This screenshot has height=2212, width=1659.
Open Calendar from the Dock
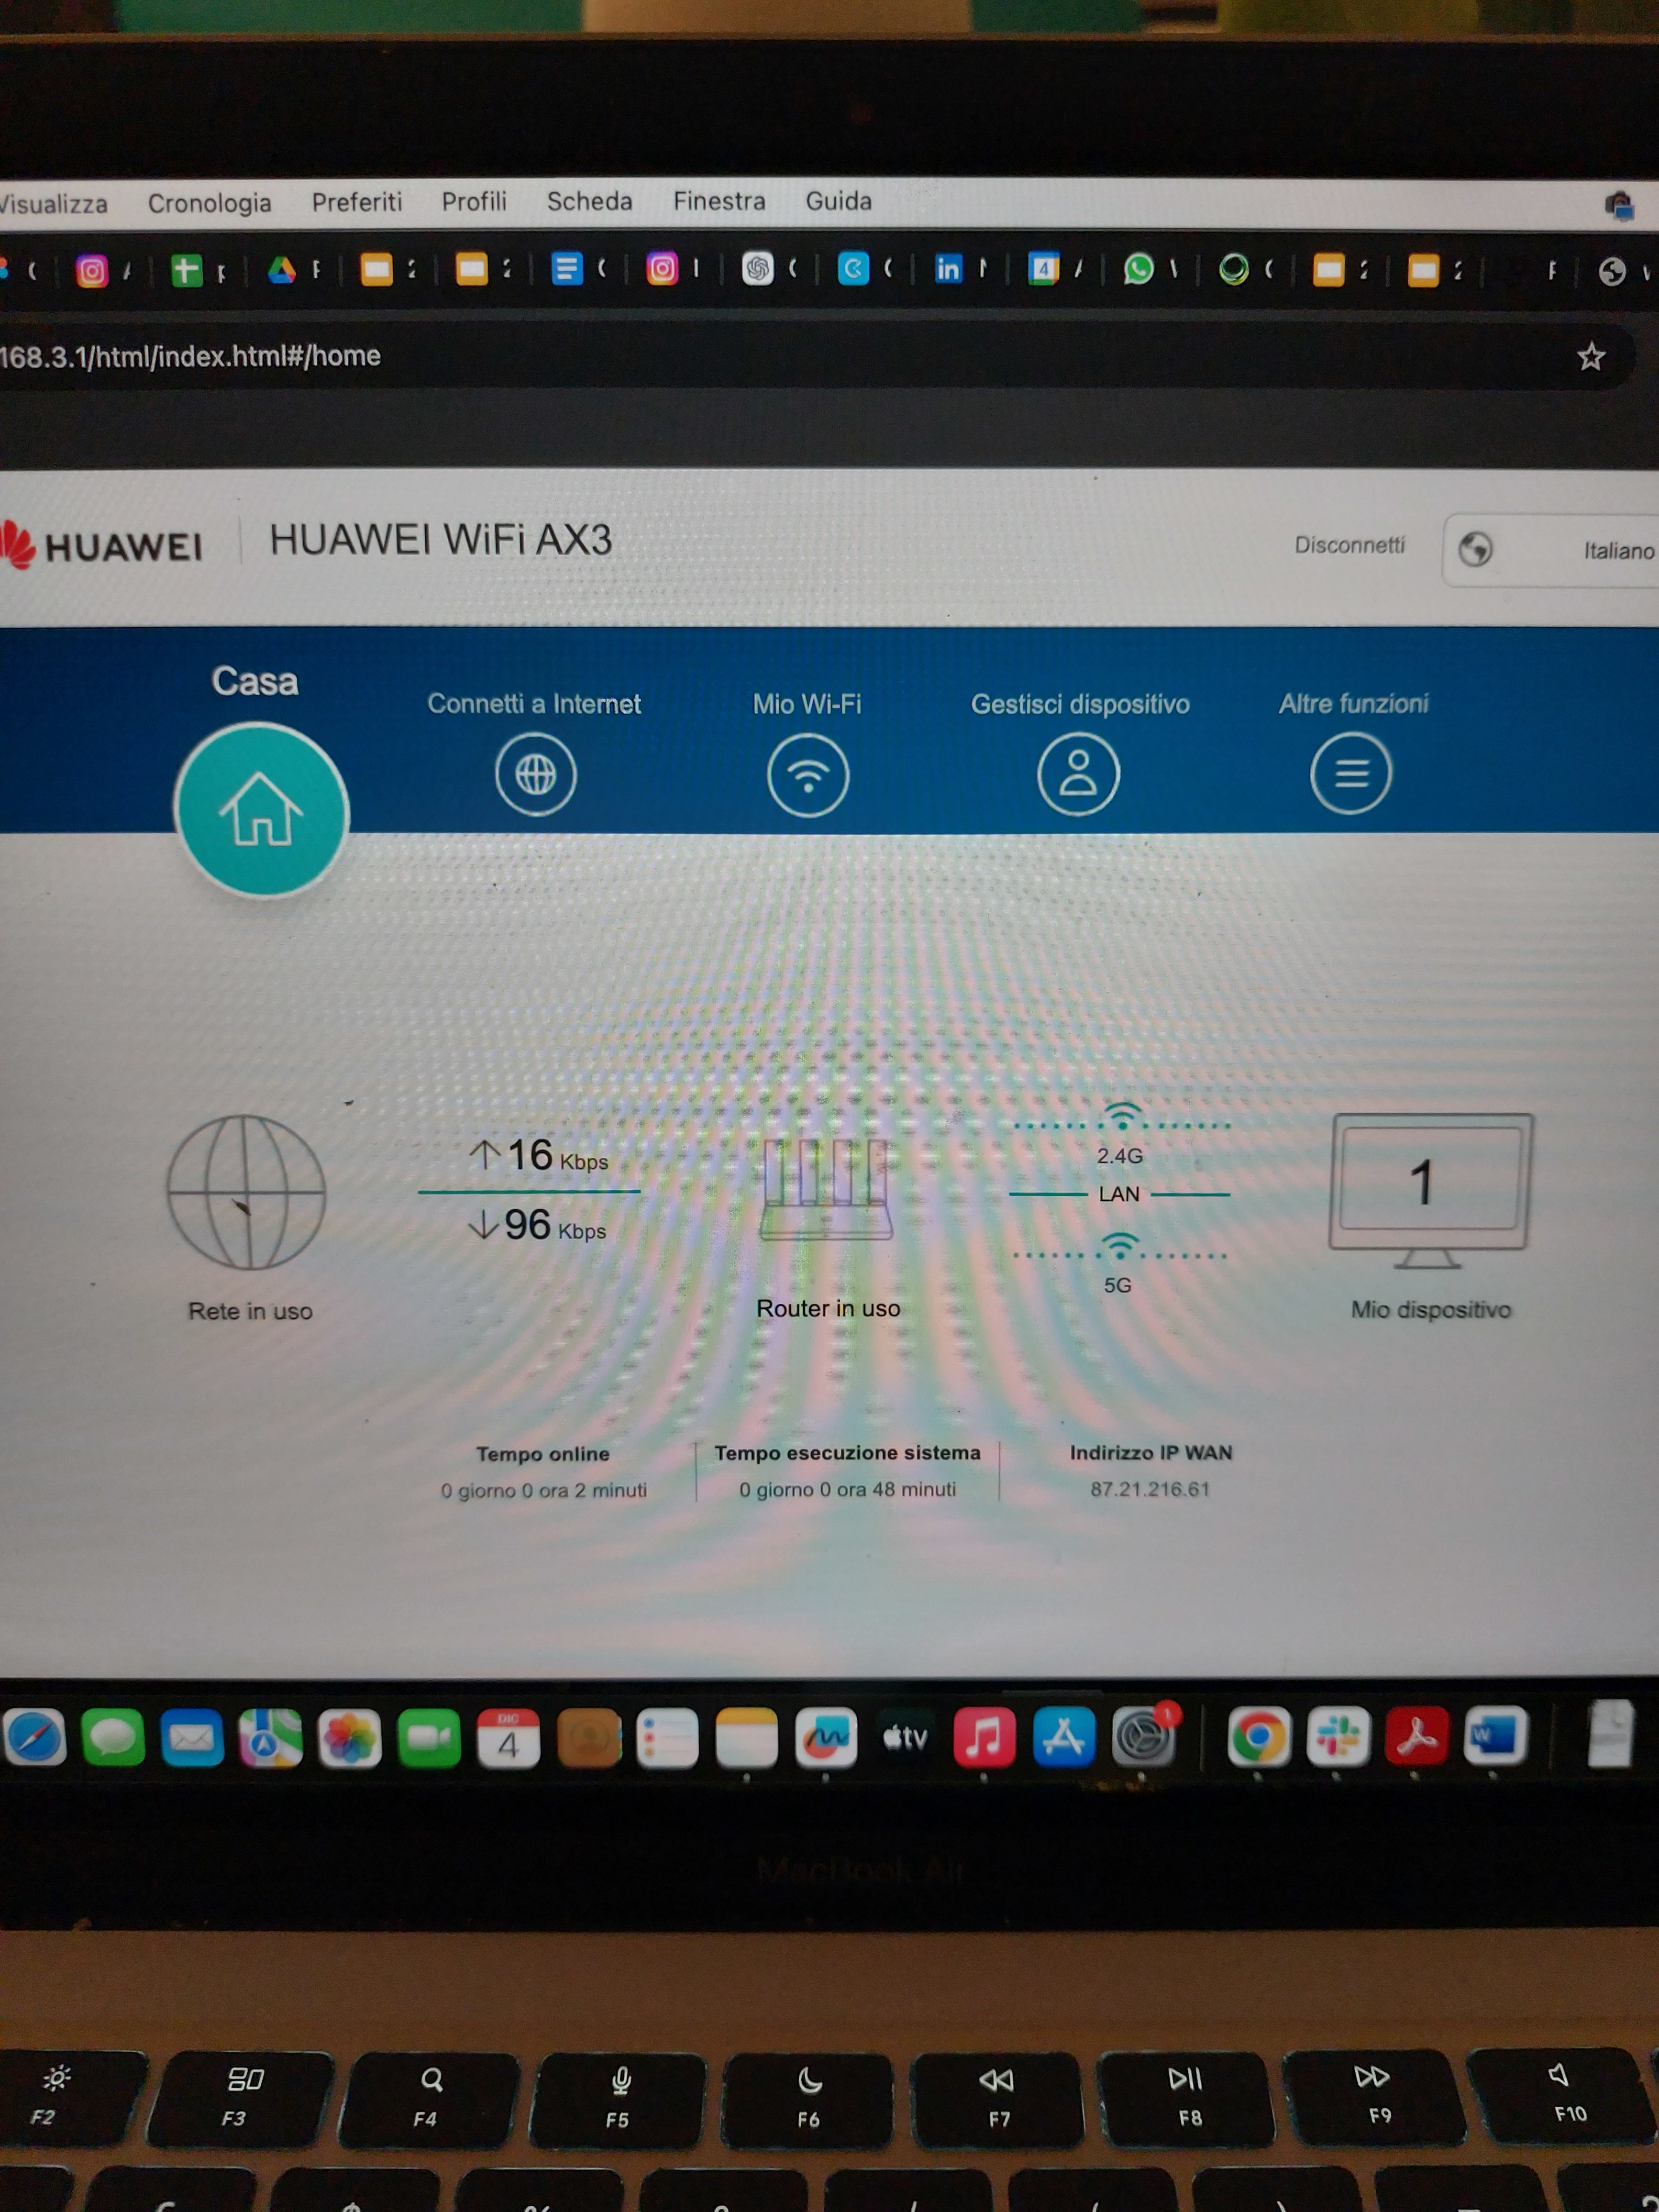click(x=508, y=1738)
